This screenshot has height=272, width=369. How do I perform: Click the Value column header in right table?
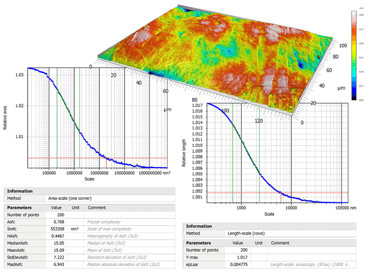238,243
